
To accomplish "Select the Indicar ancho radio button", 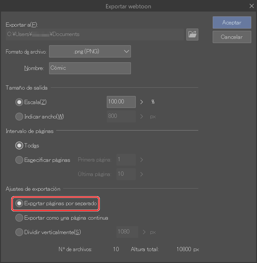I will pyautogui.click(x=19, y=117).
